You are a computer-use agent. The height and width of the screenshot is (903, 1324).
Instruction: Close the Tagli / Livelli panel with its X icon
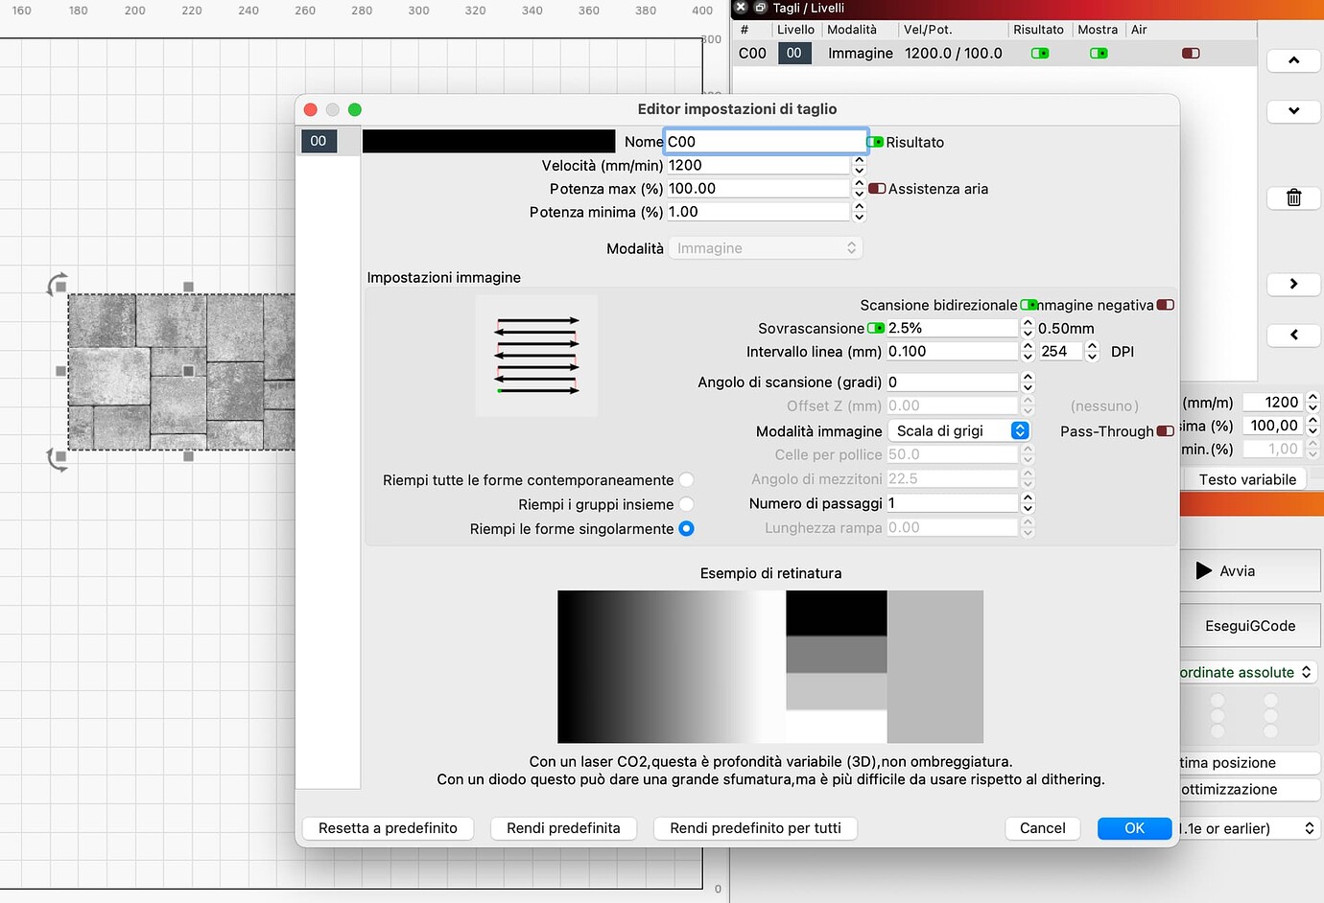[x=739, y=8]
